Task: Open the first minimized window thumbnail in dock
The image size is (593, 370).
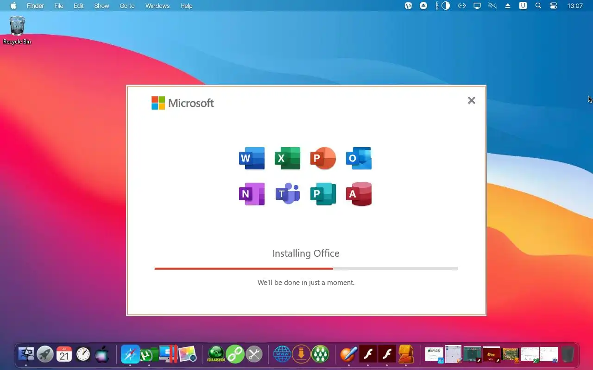Action: pos(435,355)
